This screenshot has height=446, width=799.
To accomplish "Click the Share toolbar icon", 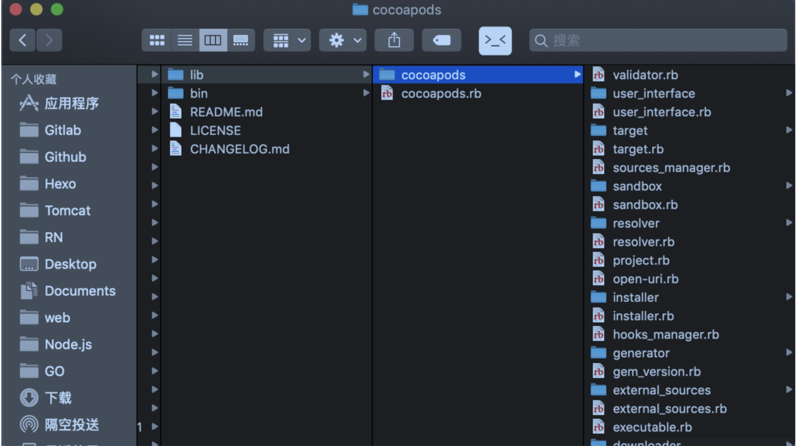I will click(394, 40).
